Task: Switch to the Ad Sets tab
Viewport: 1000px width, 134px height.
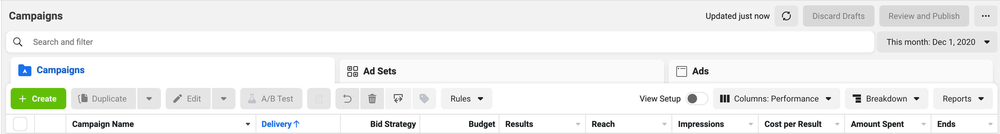Action: pyautogui.click(x=501, y=71)
